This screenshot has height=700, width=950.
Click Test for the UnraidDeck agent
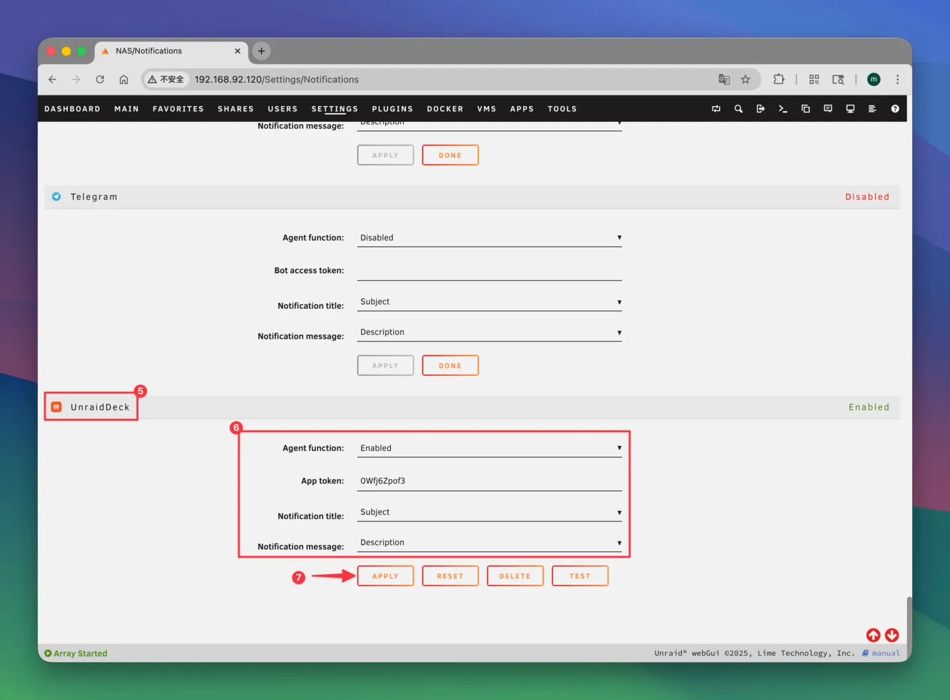(x=580, y=576)
